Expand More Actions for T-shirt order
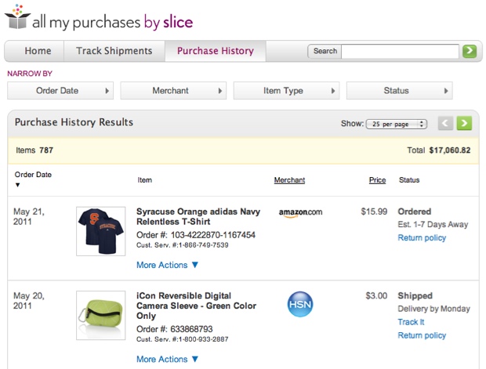This screenshot has width=486, height=369. [x=167, y=265]
